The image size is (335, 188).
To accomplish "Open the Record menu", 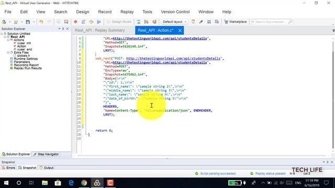I will [x=105, y=12].
